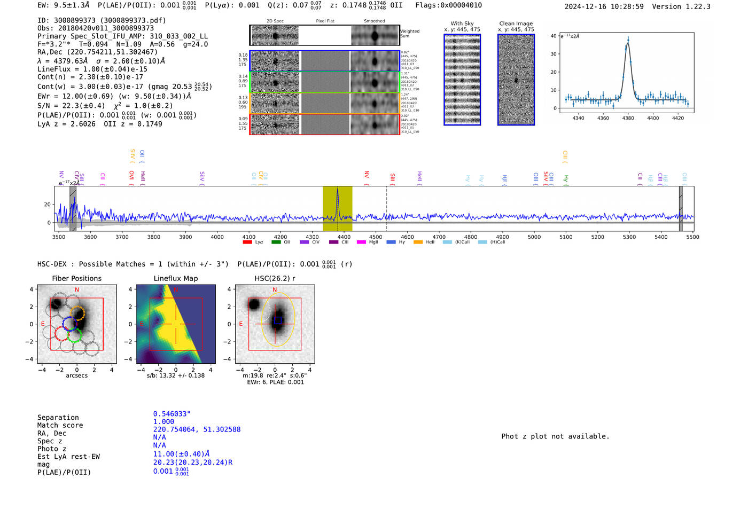Select the blue-bordered 2D spectrum row
Image resolution: width=748 pixels, height=509 pixels.
pos(325,61)
